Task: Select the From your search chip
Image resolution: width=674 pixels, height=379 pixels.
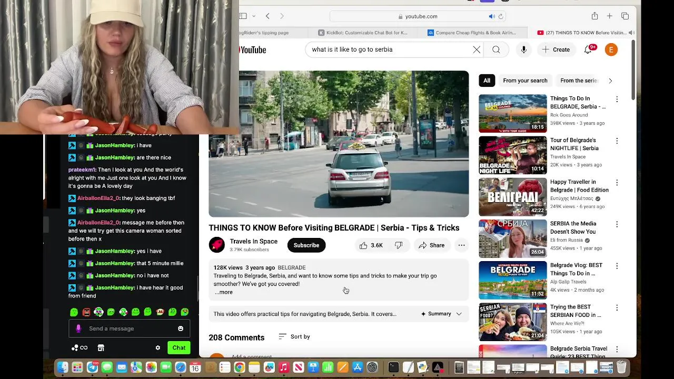Action: pyautogui.click(x=525, y=81)
